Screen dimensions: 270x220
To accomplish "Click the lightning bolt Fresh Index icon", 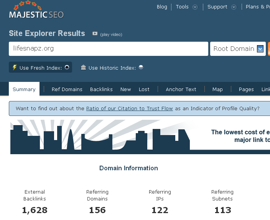I will (15, 68).
